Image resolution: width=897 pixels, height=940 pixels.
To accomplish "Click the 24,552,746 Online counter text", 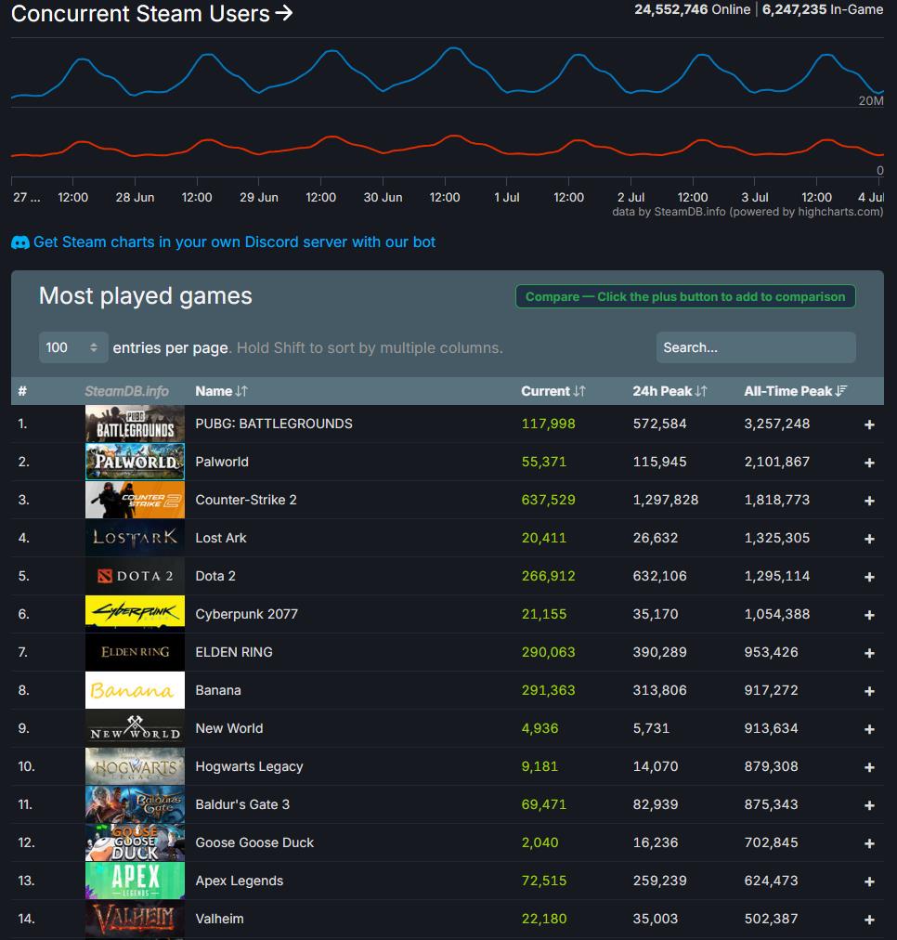I will [692, 9].
